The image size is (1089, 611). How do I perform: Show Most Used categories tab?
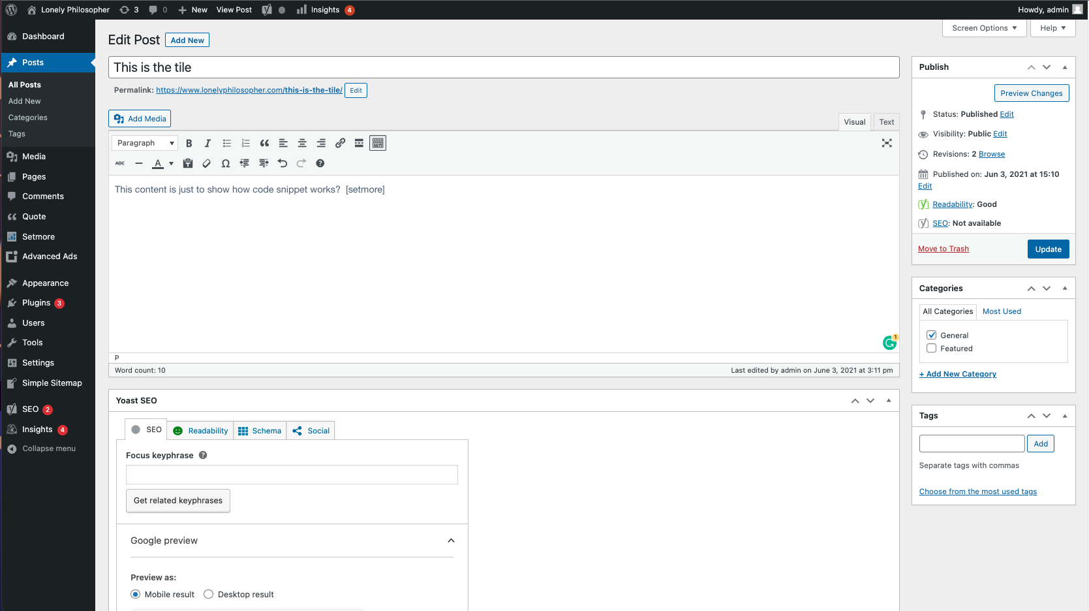click(1002, 311)
